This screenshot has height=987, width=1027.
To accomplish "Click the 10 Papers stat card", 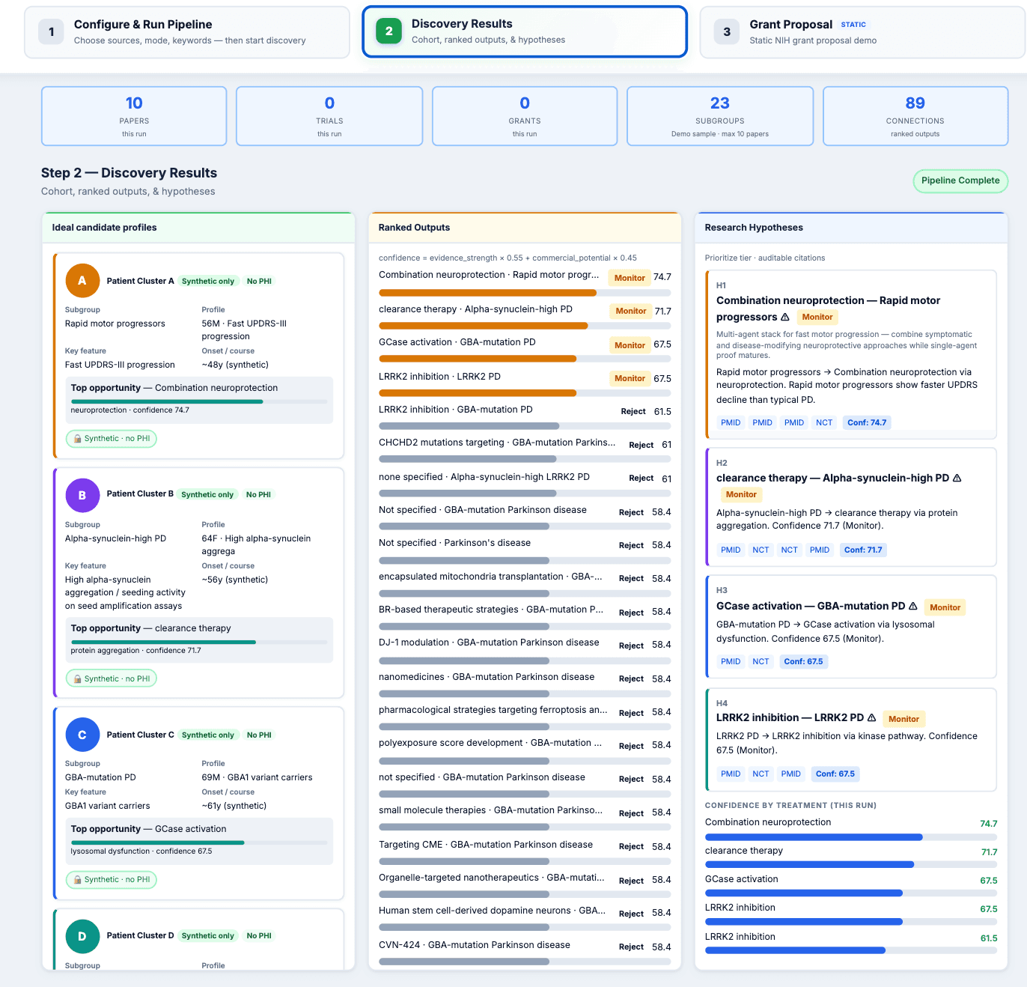I will pos(134,116).
